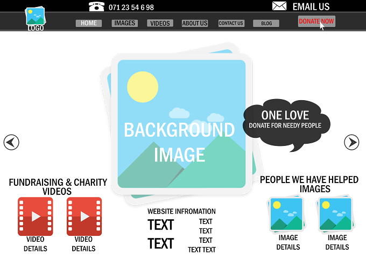
Task: Play the second red video icon
Action: (x=85, y=216)
